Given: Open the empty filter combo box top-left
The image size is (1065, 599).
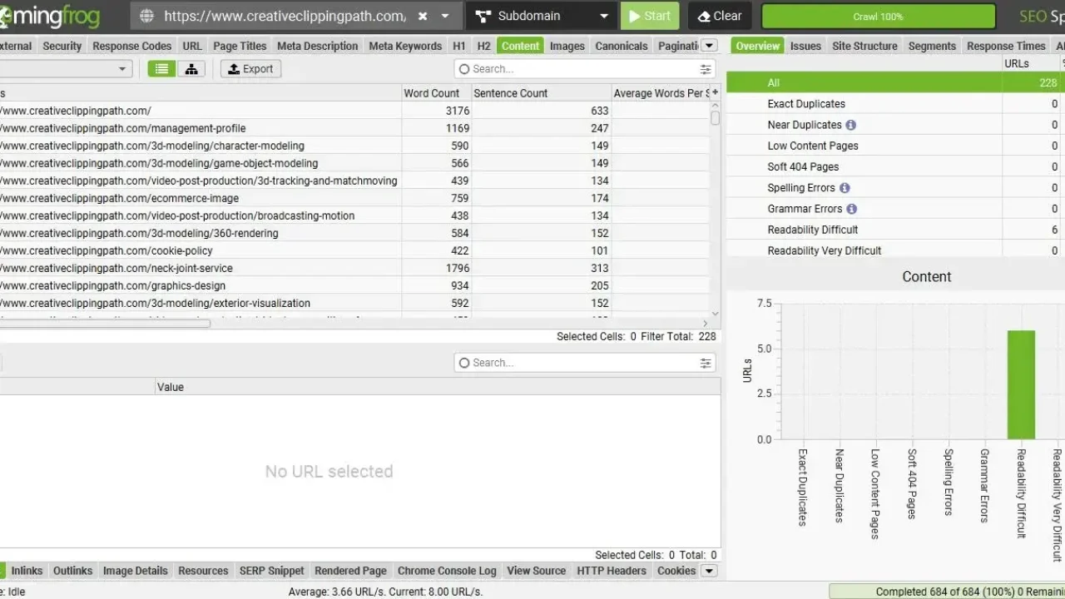Looking at the screenshot, I should [x=67, y=68].
